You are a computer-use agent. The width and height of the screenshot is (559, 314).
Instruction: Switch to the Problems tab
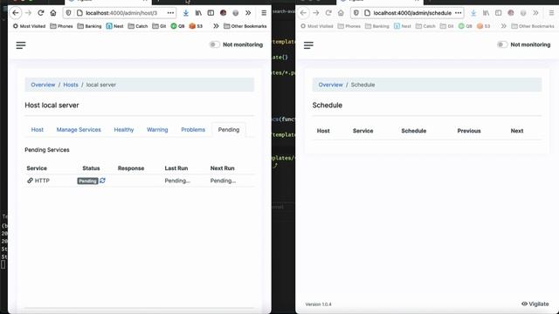(x=193, y=130)
